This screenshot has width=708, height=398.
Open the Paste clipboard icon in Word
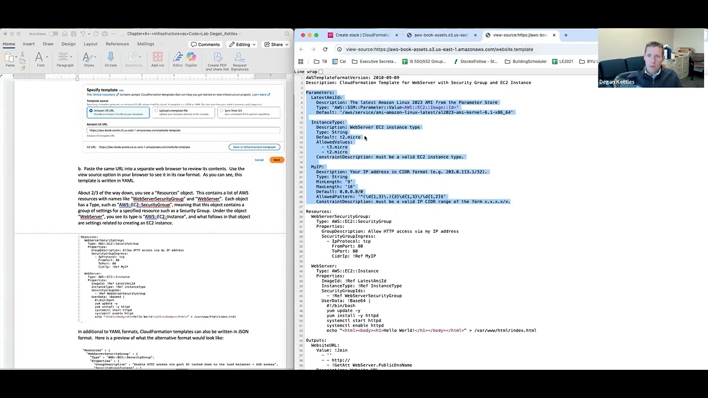coord(8,57)
